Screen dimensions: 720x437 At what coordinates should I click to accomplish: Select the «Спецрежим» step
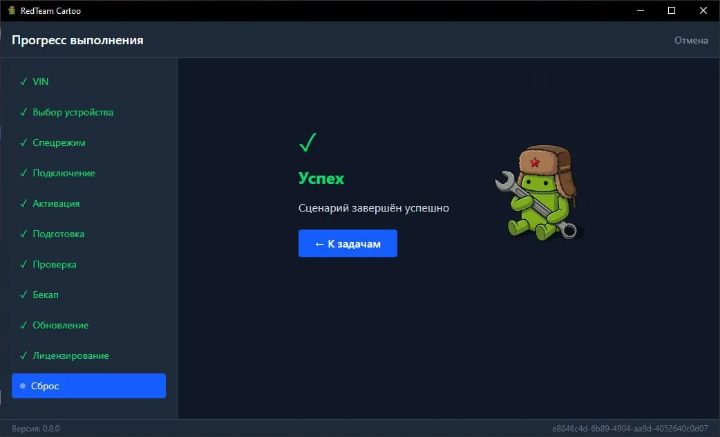[x=88, y=142]
